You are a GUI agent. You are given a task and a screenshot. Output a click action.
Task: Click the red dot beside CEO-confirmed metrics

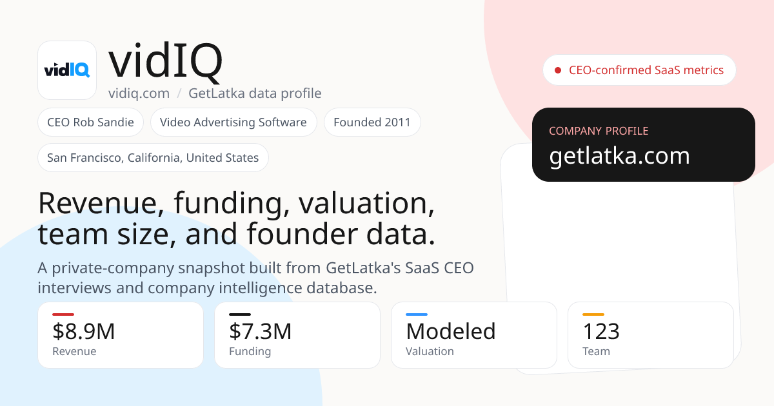tap(558, 70)
